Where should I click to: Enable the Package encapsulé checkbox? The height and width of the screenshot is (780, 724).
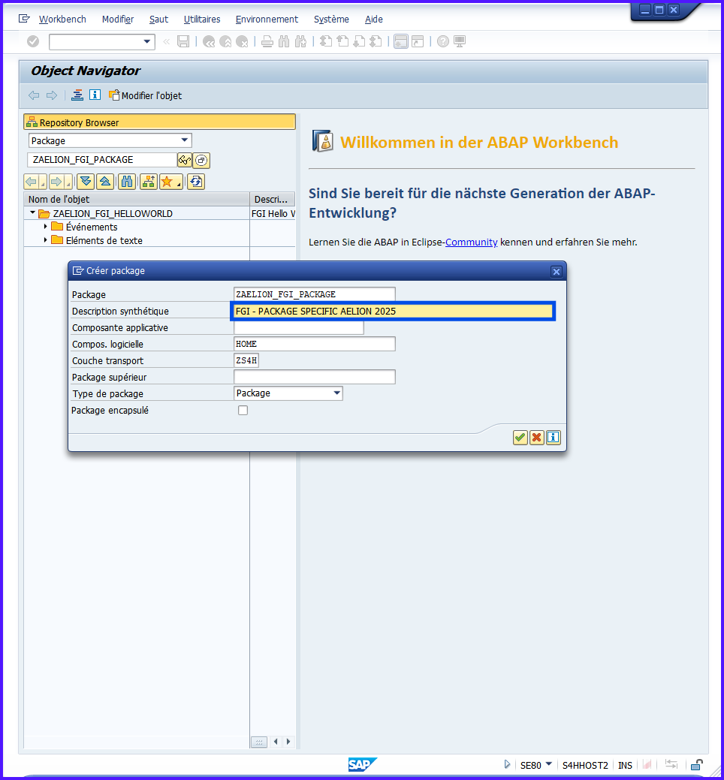[x=243, y=411]
